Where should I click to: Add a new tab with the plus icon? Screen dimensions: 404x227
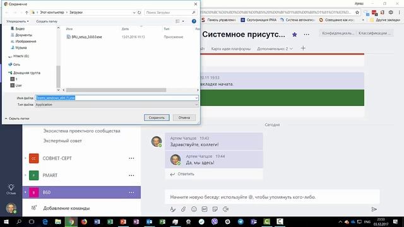[303, 48]
